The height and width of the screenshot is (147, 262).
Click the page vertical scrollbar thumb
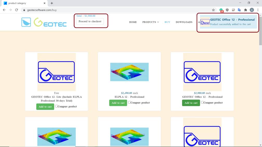click(260, 30)
